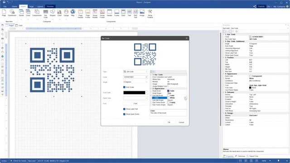Toggle the Show Label Text checkbox
This screenshot has width=290, height=163.
[124, 109]
